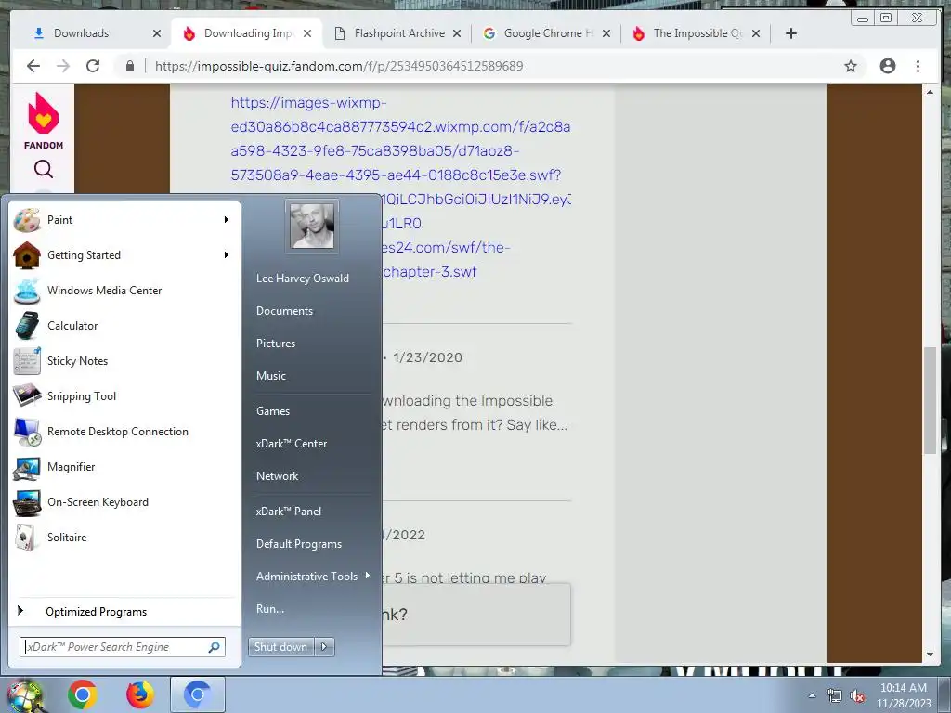This screenshot has height=713, width=951.
Task: Open a new browser tab
Action: point(791,33)
